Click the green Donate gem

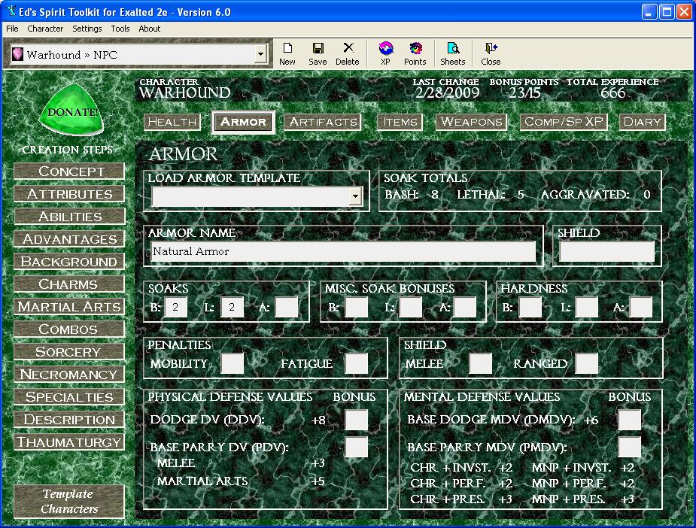tap(71, 110)
